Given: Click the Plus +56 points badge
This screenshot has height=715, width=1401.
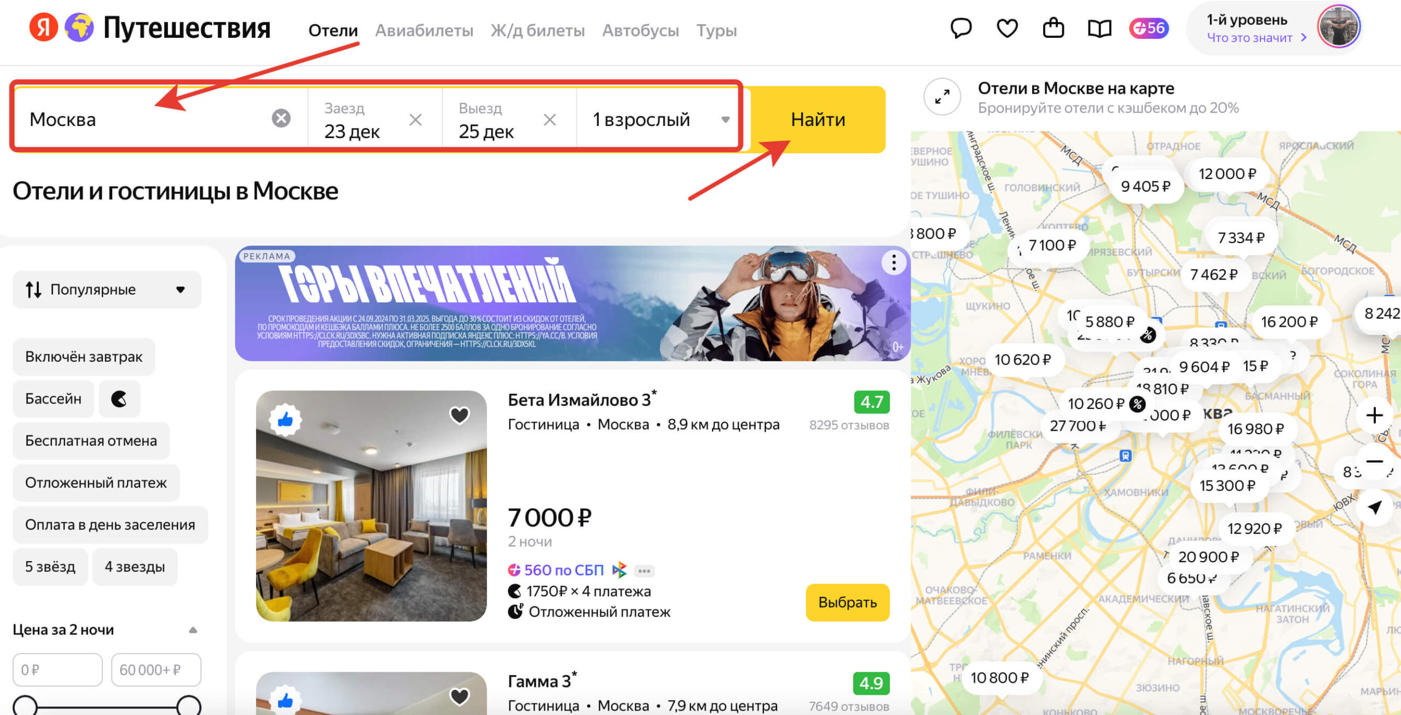Looking at the screenshot, I should (1148, 28).
